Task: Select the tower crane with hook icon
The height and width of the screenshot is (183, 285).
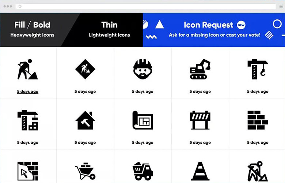Action: coord(257,69)
